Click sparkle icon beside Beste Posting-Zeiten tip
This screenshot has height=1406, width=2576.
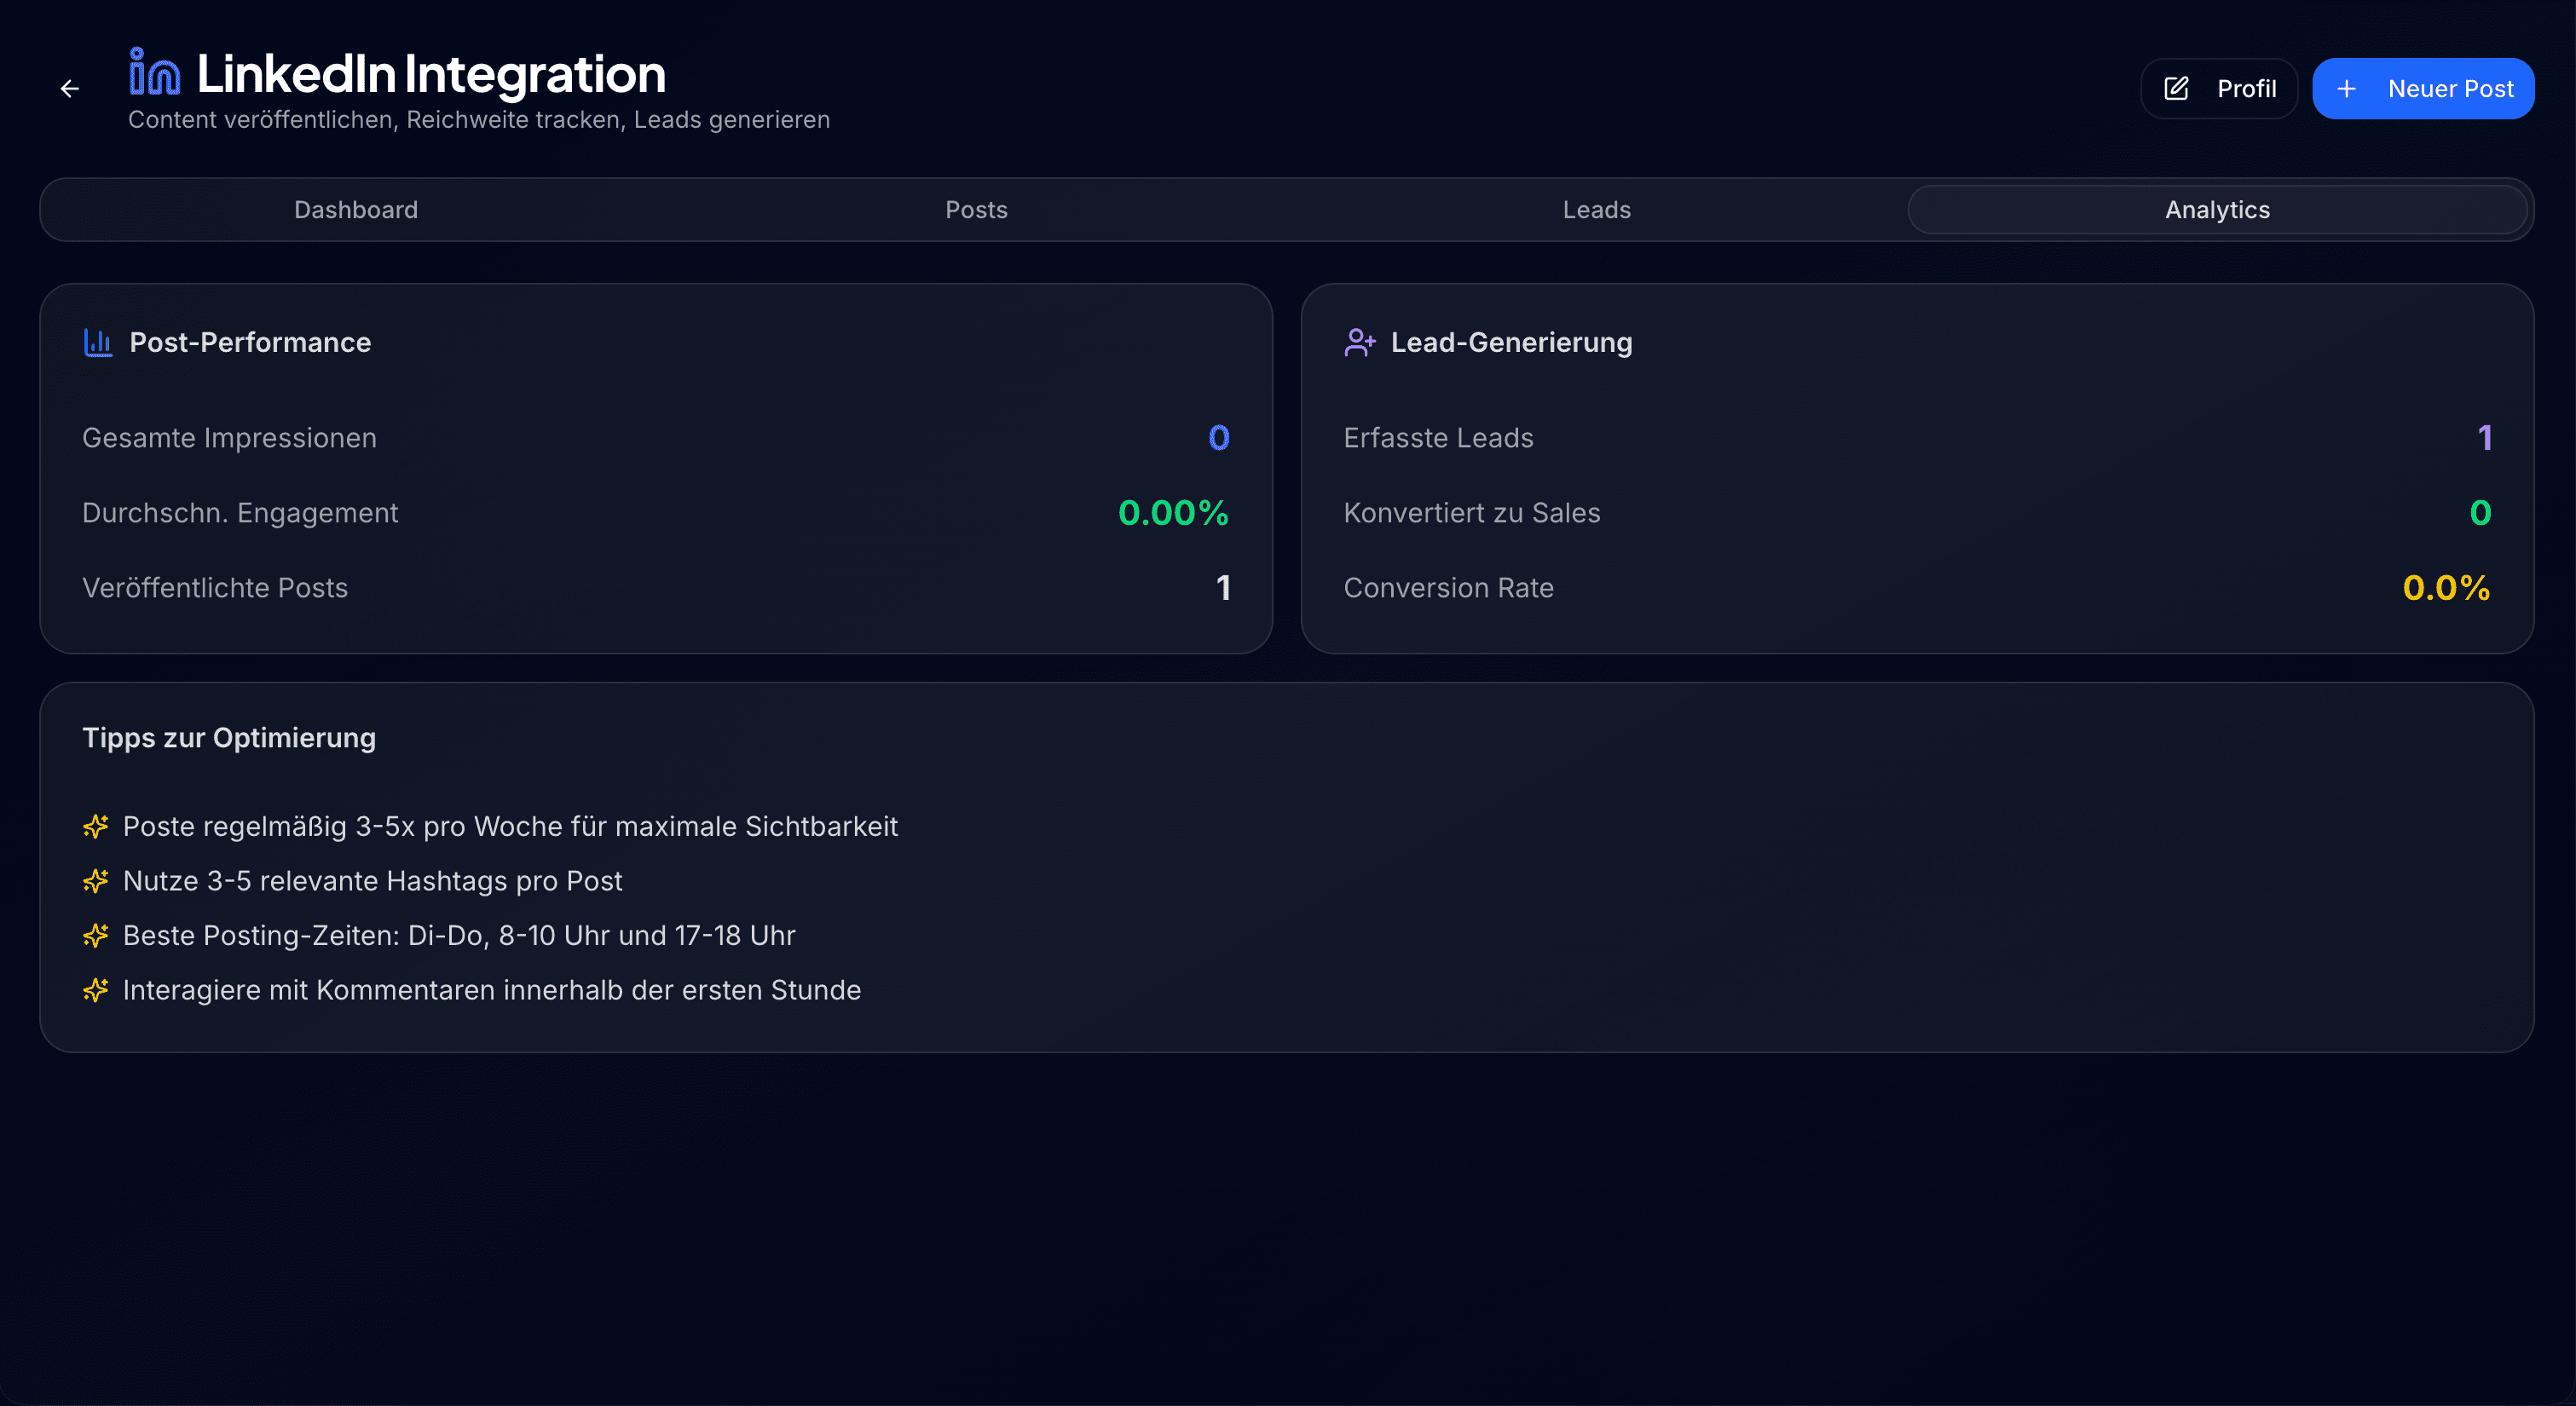95,935
